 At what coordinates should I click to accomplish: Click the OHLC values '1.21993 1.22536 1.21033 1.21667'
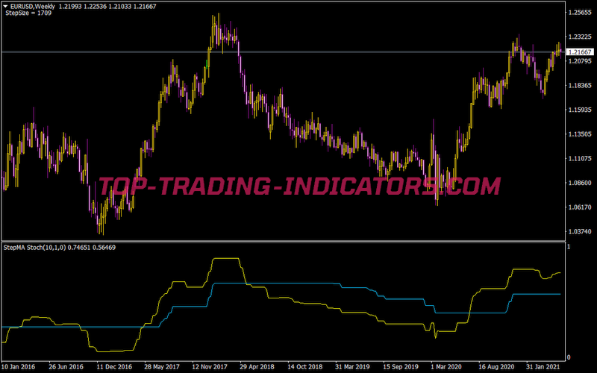click(x=107, y=7)
